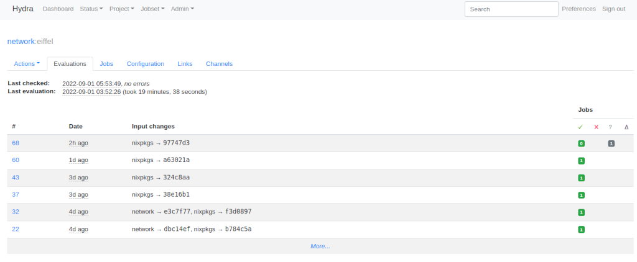
Task: Click green succeeded badge for evaluation 22
Action: pyautogui.click(x=581, y=230)
